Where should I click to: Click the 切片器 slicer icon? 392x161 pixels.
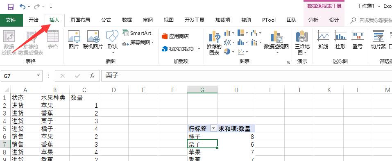point(378,40)
